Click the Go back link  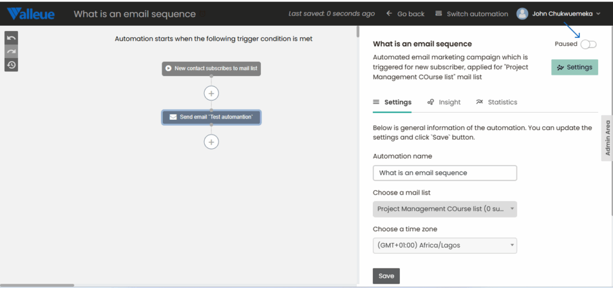(x=405, y=14)
